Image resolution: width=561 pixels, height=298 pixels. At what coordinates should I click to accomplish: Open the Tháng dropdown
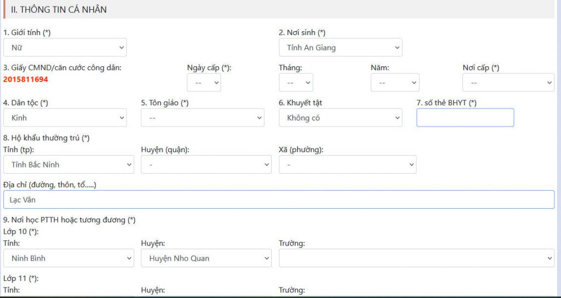(296, 82)
